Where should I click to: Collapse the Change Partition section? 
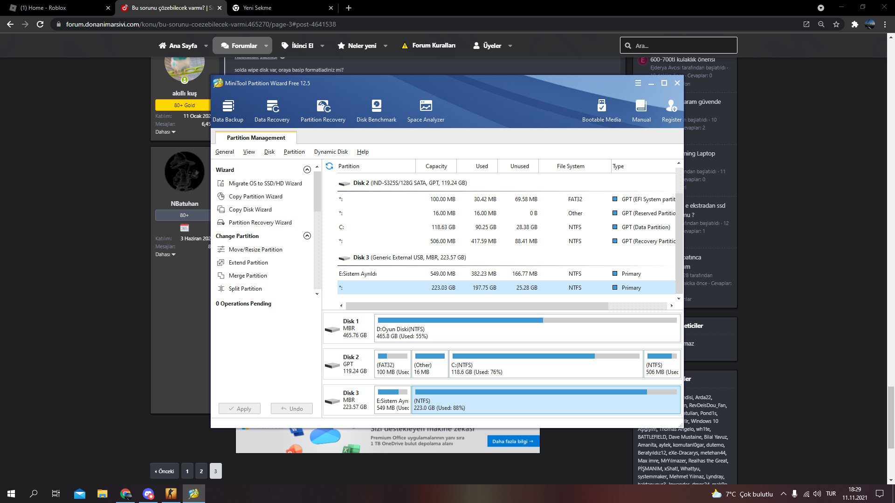tap(307, 236)
